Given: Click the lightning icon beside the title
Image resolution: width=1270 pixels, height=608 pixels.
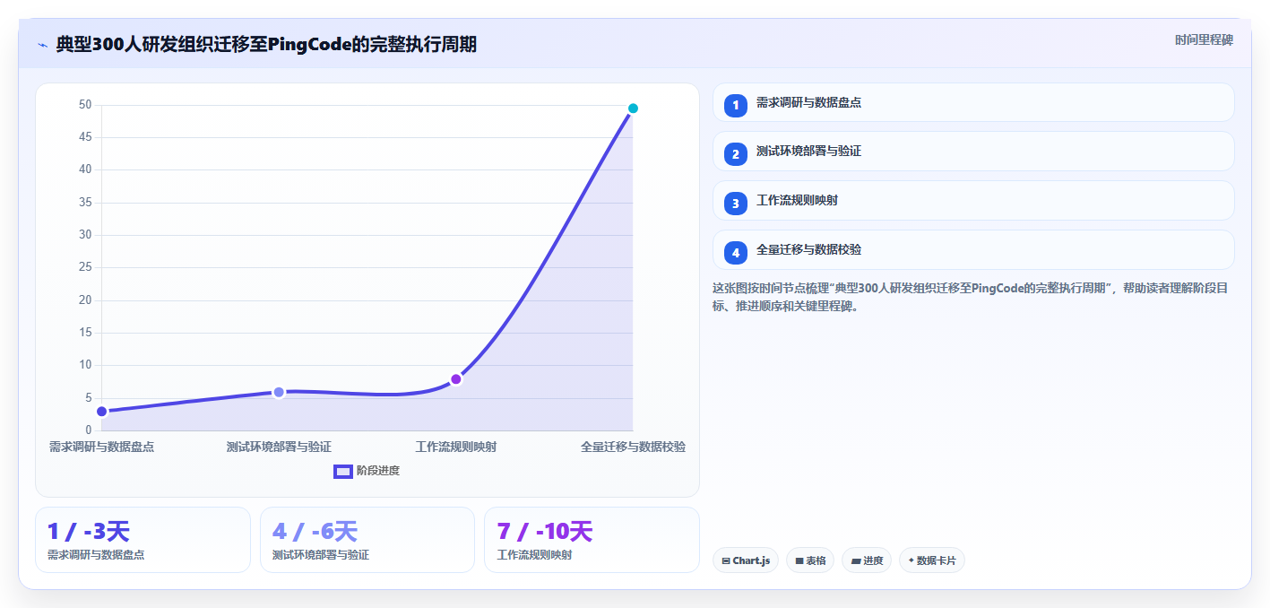Looking at the screenshot, I should 42,44.
